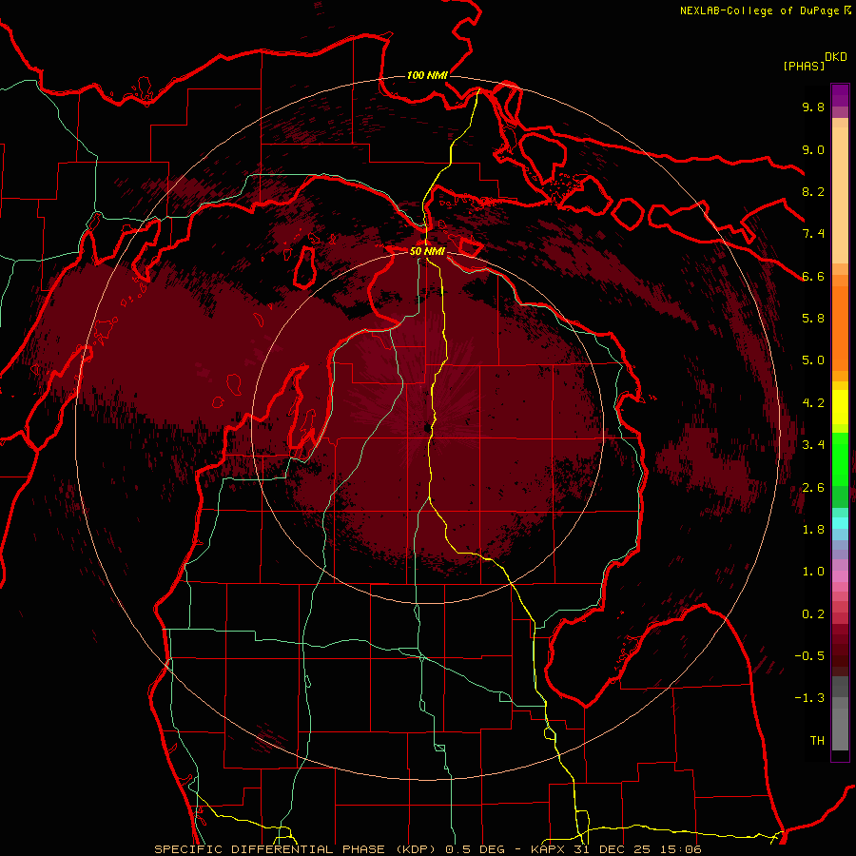Click the 2.6 value on the legend
This screenshot has height=856, width=856.
tap(813, 488)
